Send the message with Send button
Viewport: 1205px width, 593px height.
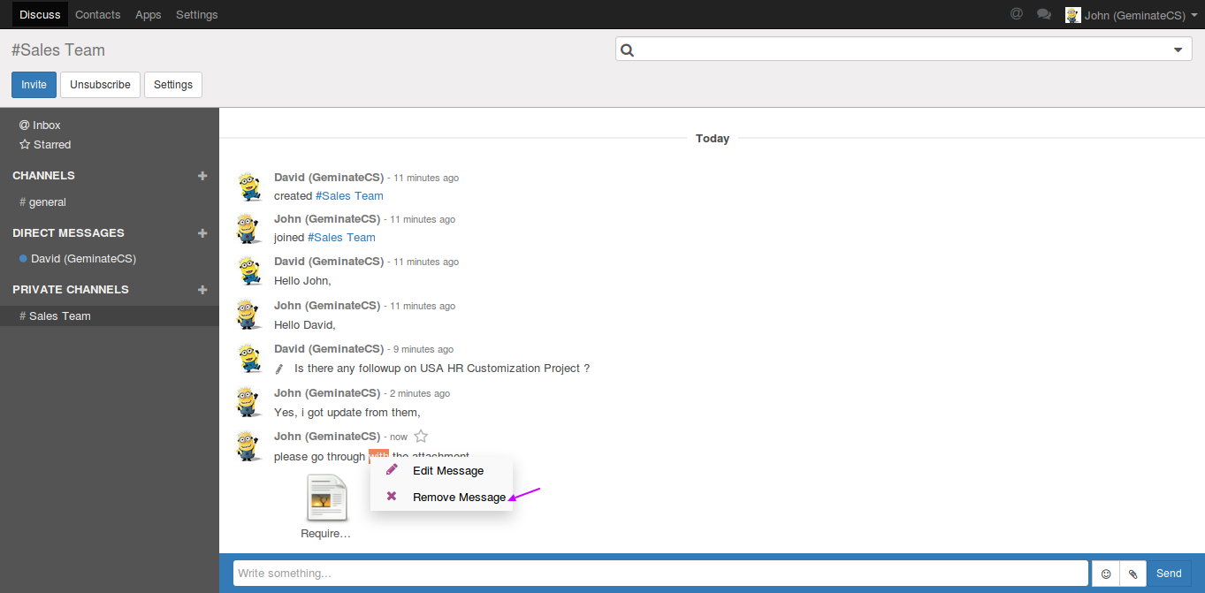tap(1169, 574)
